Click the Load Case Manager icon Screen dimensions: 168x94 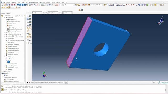pos(30,25)
